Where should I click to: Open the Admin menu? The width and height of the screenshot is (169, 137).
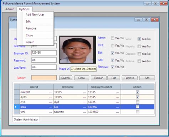click(x=10, y=9)
